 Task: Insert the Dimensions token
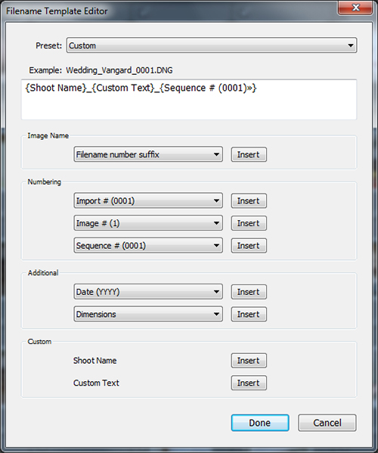[249, 314]
